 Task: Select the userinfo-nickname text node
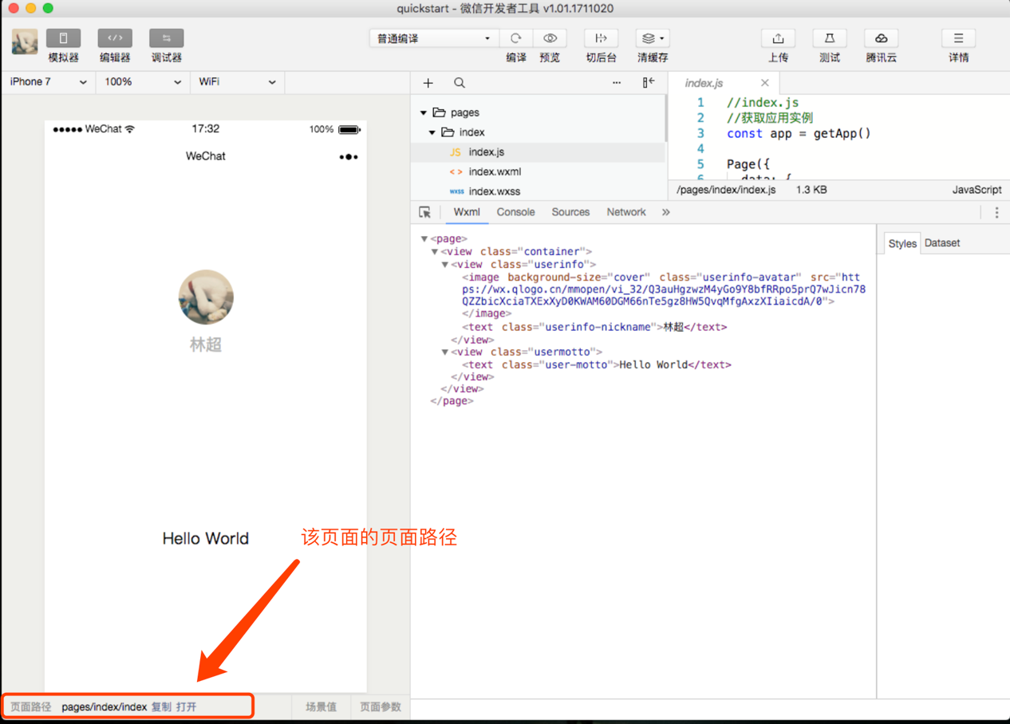point(594,327)
